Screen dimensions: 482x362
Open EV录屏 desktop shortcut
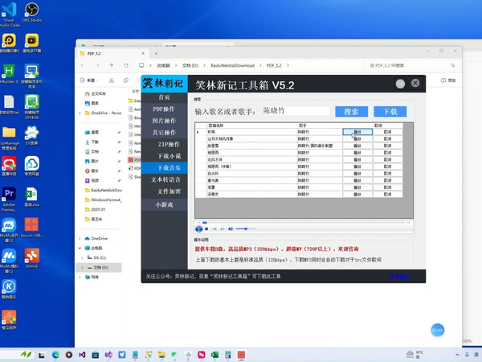(31, 135)
